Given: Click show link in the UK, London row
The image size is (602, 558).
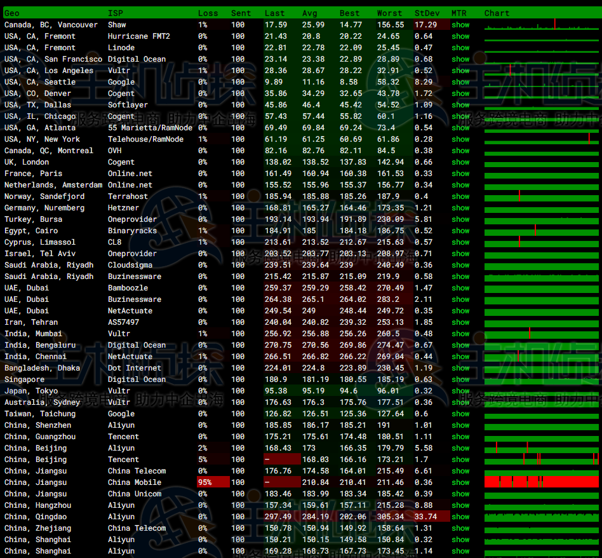Looking at the screenshot, I should coord(460,162).
